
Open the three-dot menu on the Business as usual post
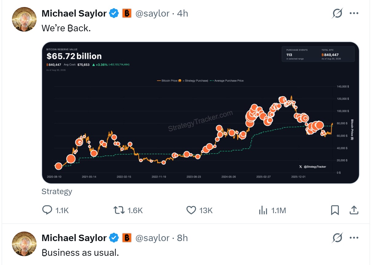354,238
